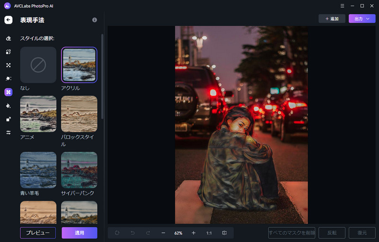Click the AVCLabs PhotoPro AI logo

click(x=8, y=6)
